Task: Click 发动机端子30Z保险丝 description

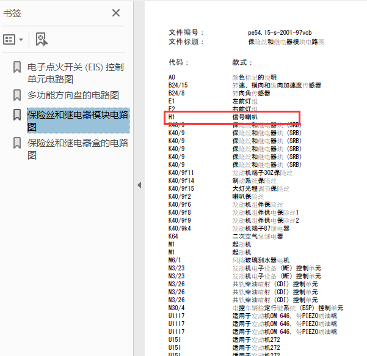Action: coord(262,173)
